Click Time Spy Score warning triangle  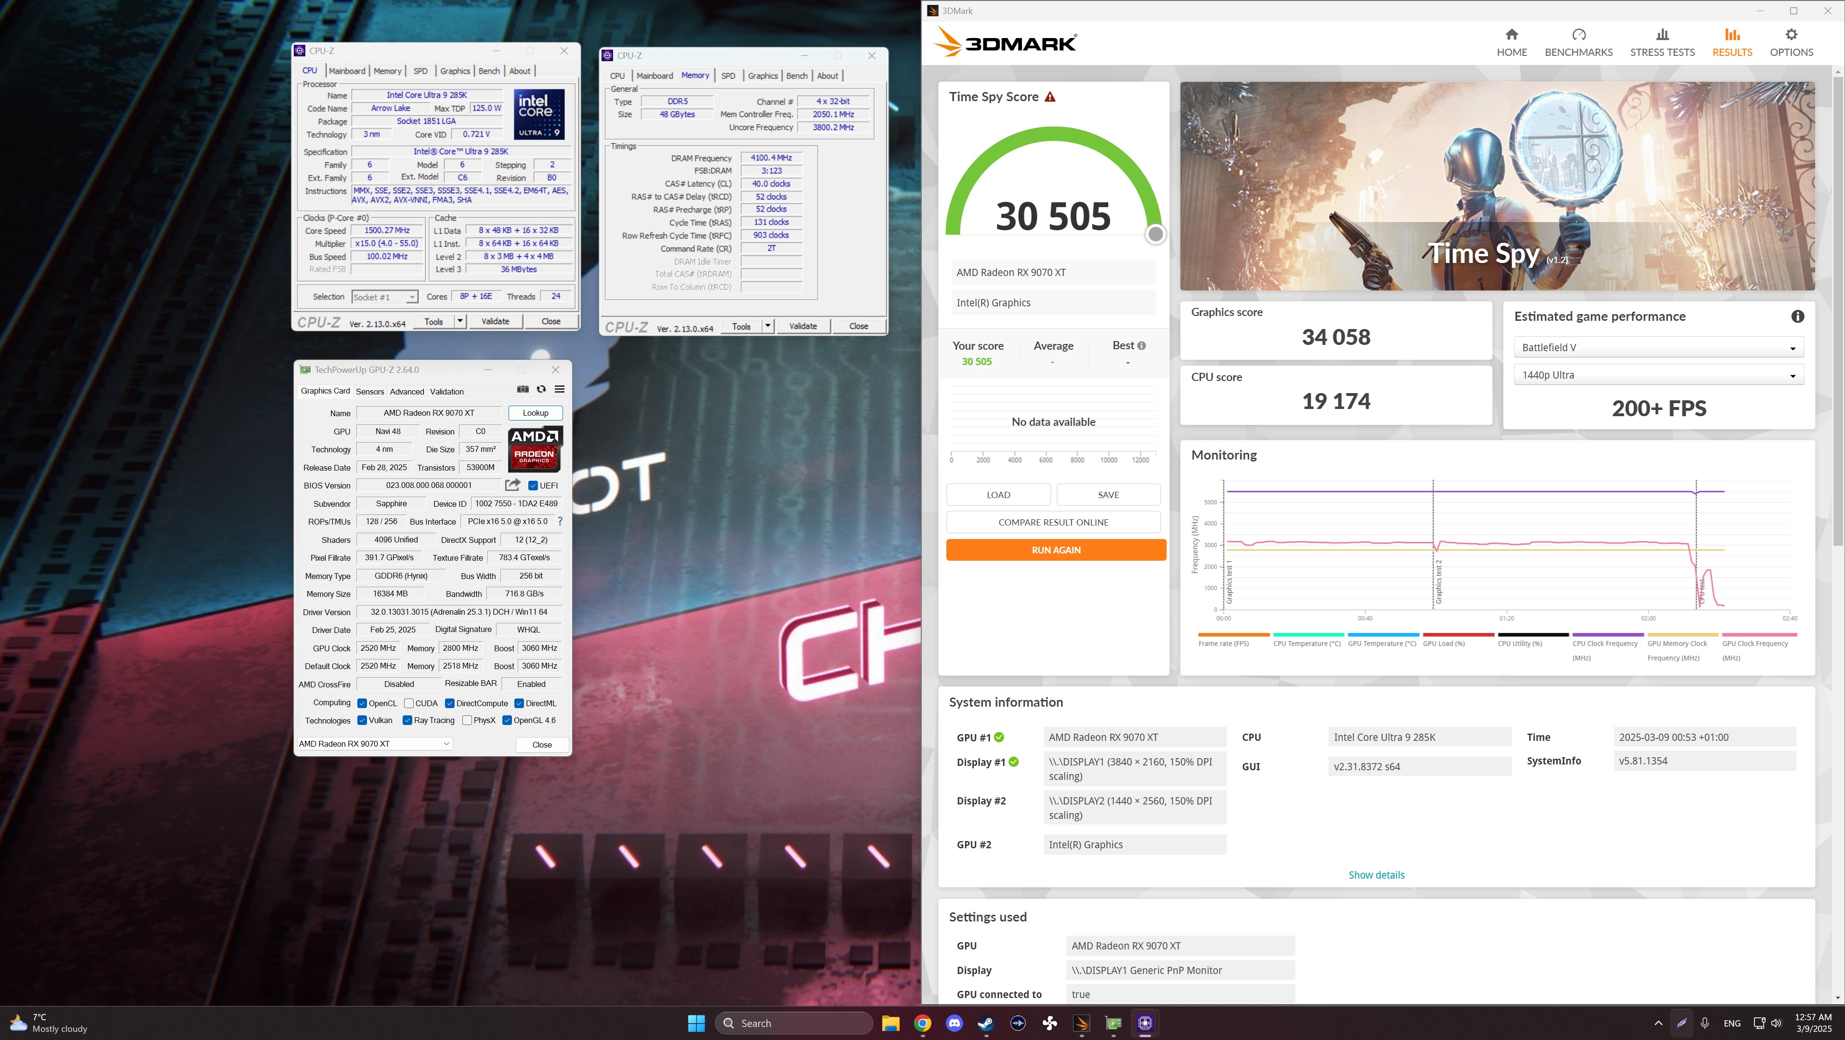tap(1050, 97)
